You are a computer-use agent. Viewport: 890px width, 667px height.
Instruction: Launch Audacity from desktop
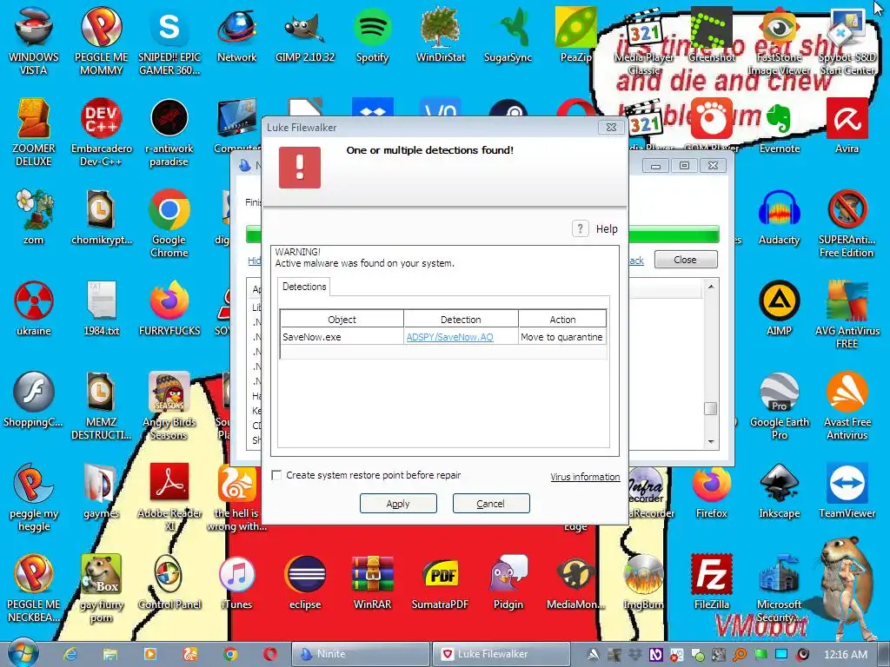coord(780,218)
